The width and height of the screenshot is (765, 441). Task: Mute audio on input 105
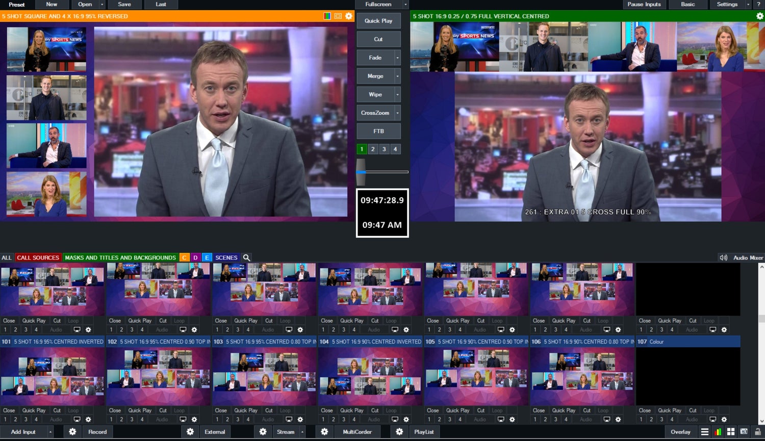point(479,419)
